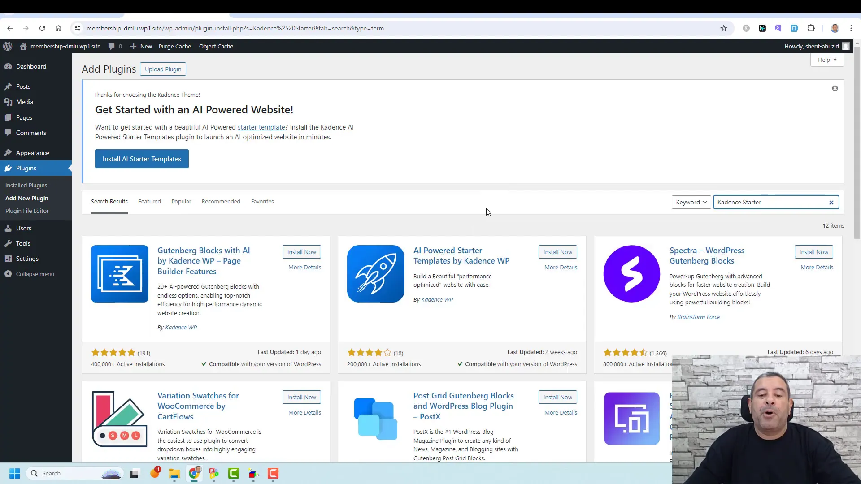Open the Keyword search type dropdown
This screenshot has width=861, height=484.
pos(691,203)
